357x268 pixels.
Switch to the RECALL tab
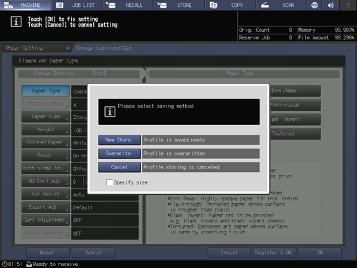click(x=128, y=5)
